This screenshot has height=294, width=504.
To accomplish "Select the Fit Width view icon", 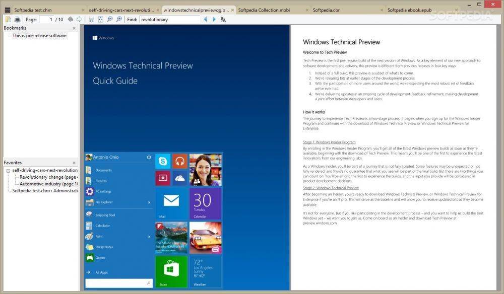I will click(91, 19).
